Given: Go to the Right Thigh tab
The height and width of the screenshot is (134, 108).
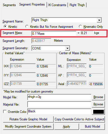Looking at the screenshot, I should pos(77,5).
